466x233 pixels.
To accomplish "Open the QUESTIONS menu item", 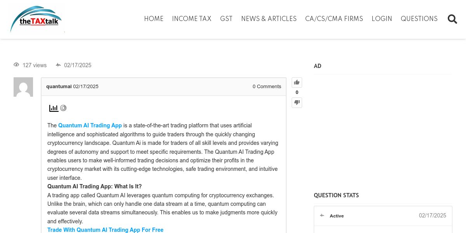I will pos(419,19).
